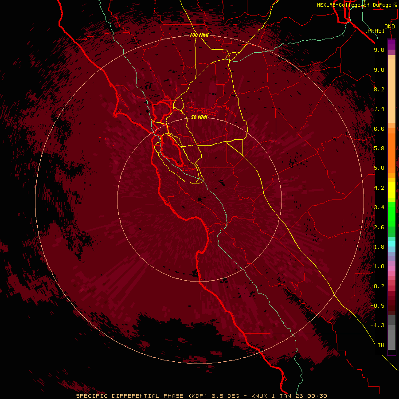Click the DKD label above the color scale
The height and width of the screenshot is (399, 399).
390,27
